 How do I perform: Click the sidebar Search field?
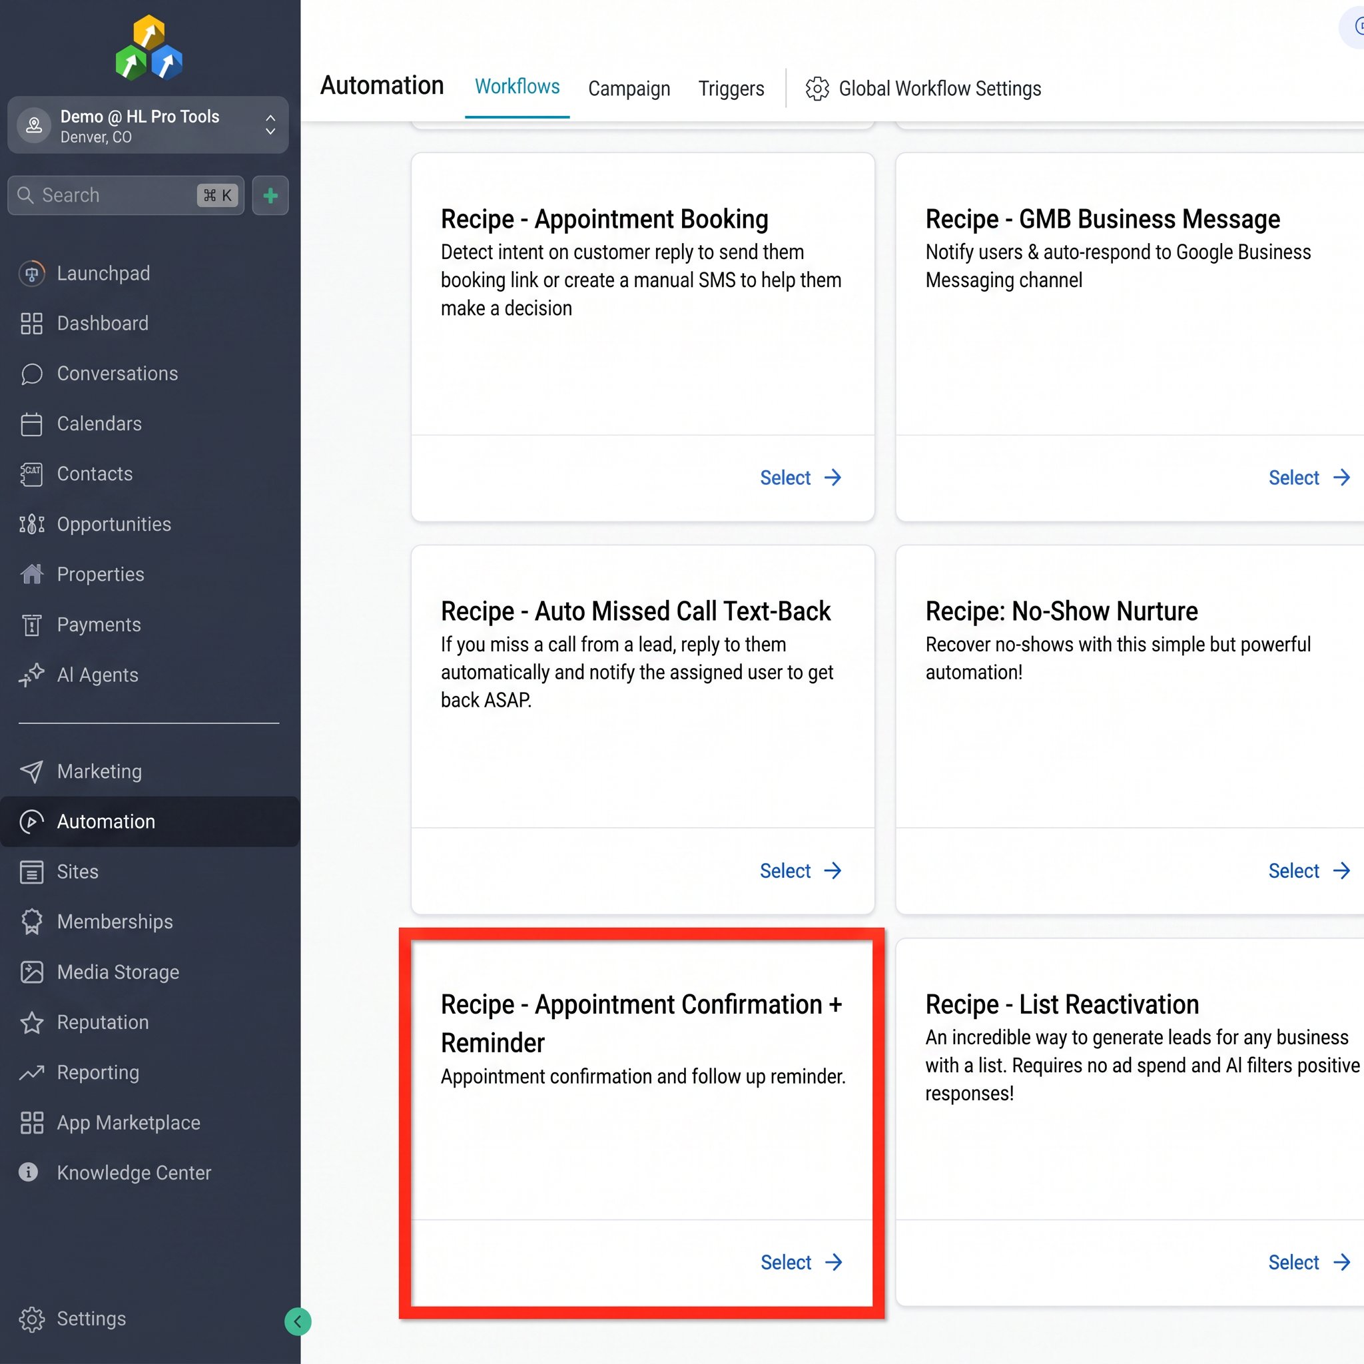tap(126, 196)
